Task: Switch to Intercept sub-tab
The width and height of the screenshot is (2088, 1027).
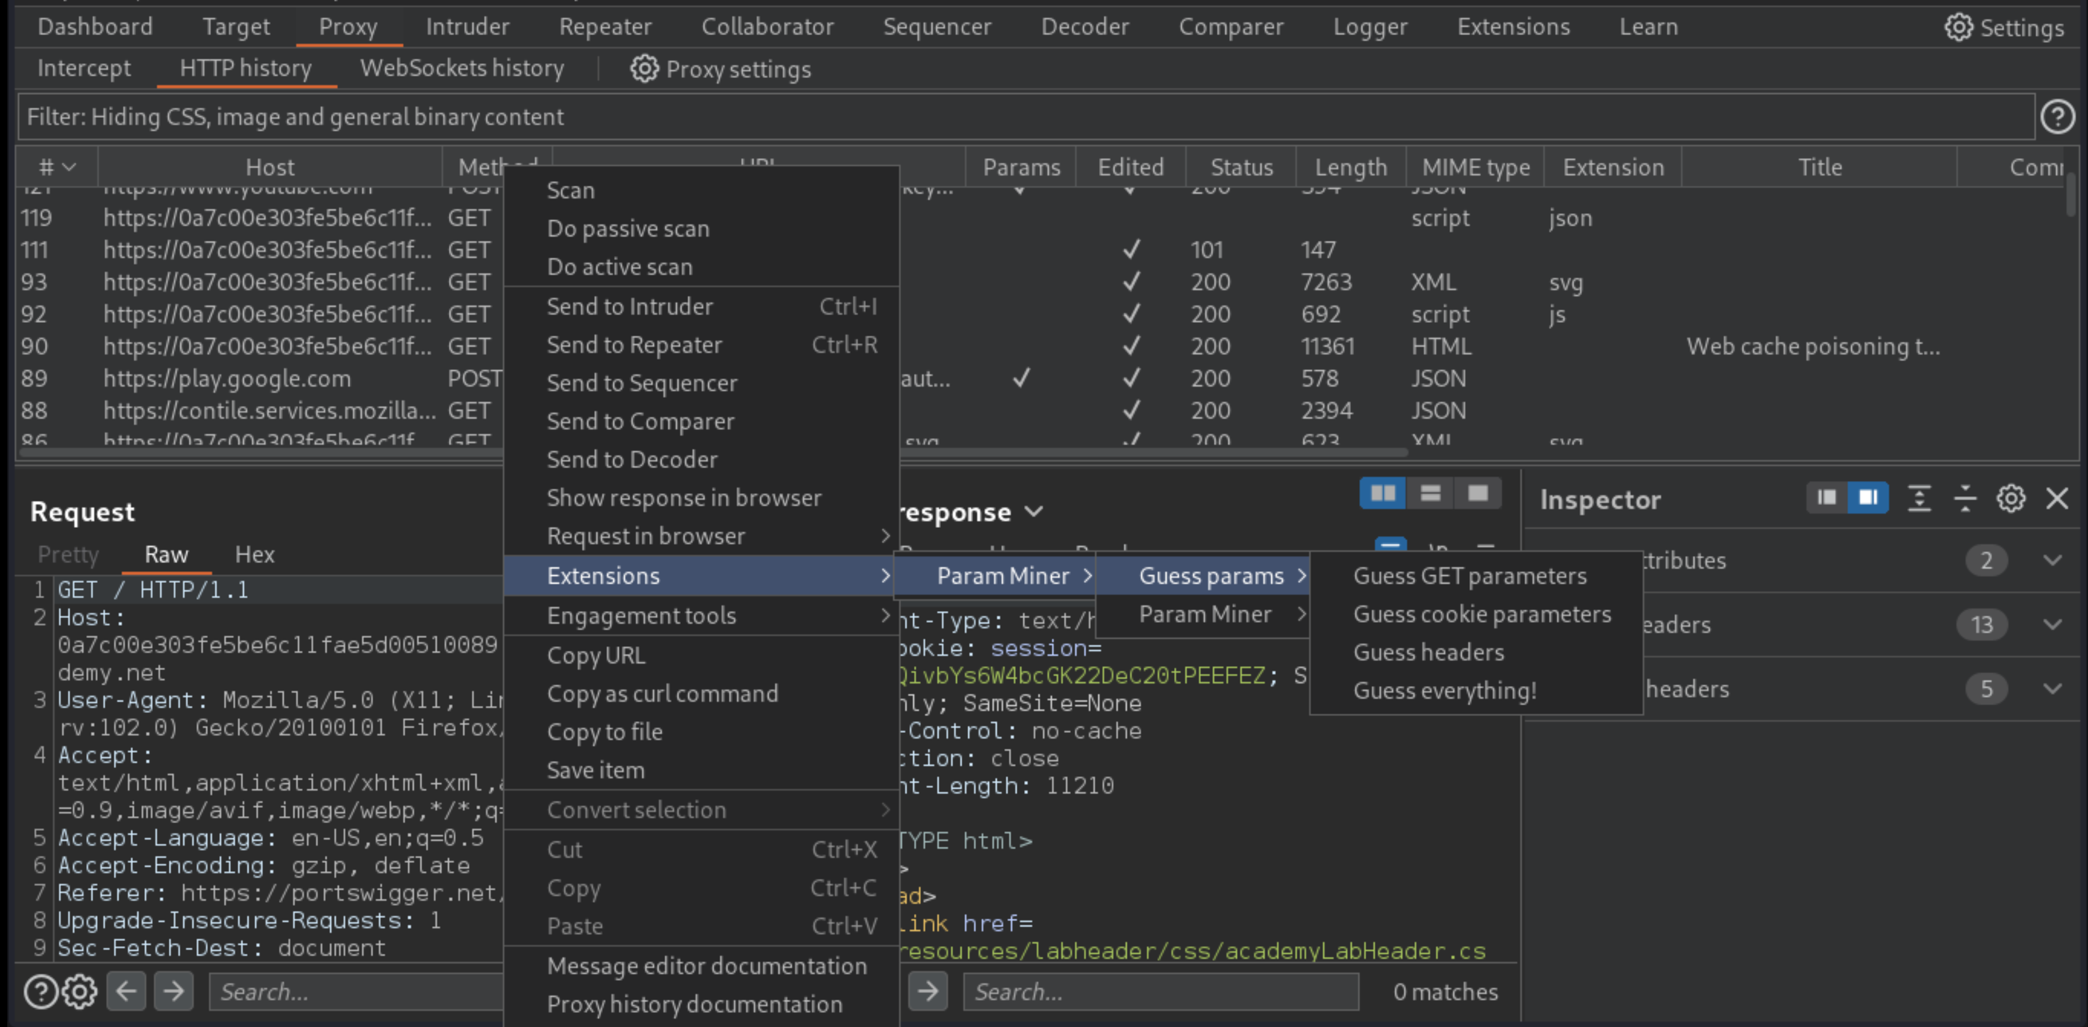Action: pos(84,68)
